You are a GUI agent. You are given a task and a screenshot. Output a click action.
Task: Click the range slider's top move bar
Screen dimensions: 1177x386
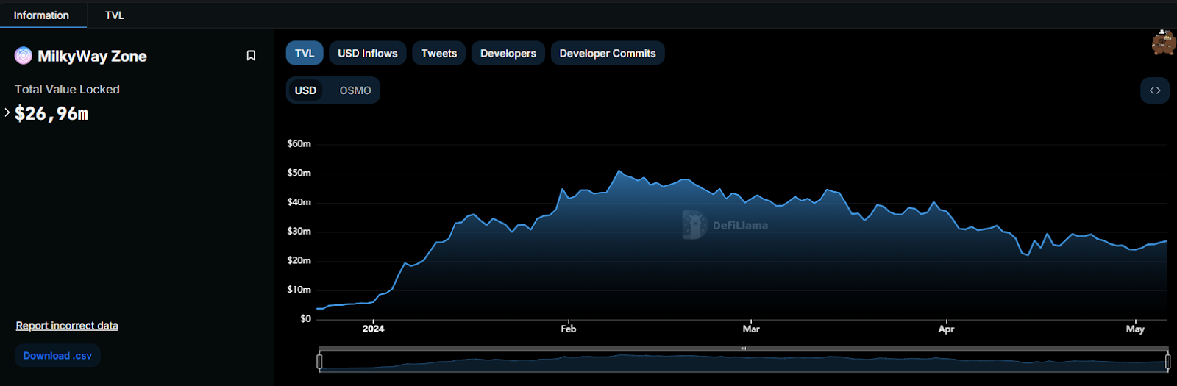click(x=744, y=349)
